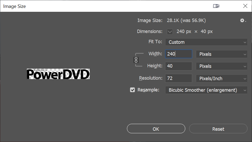Open the Height units Pixels dropdown
The height and width of the screenshot is (142, 252).
point(222,66)
